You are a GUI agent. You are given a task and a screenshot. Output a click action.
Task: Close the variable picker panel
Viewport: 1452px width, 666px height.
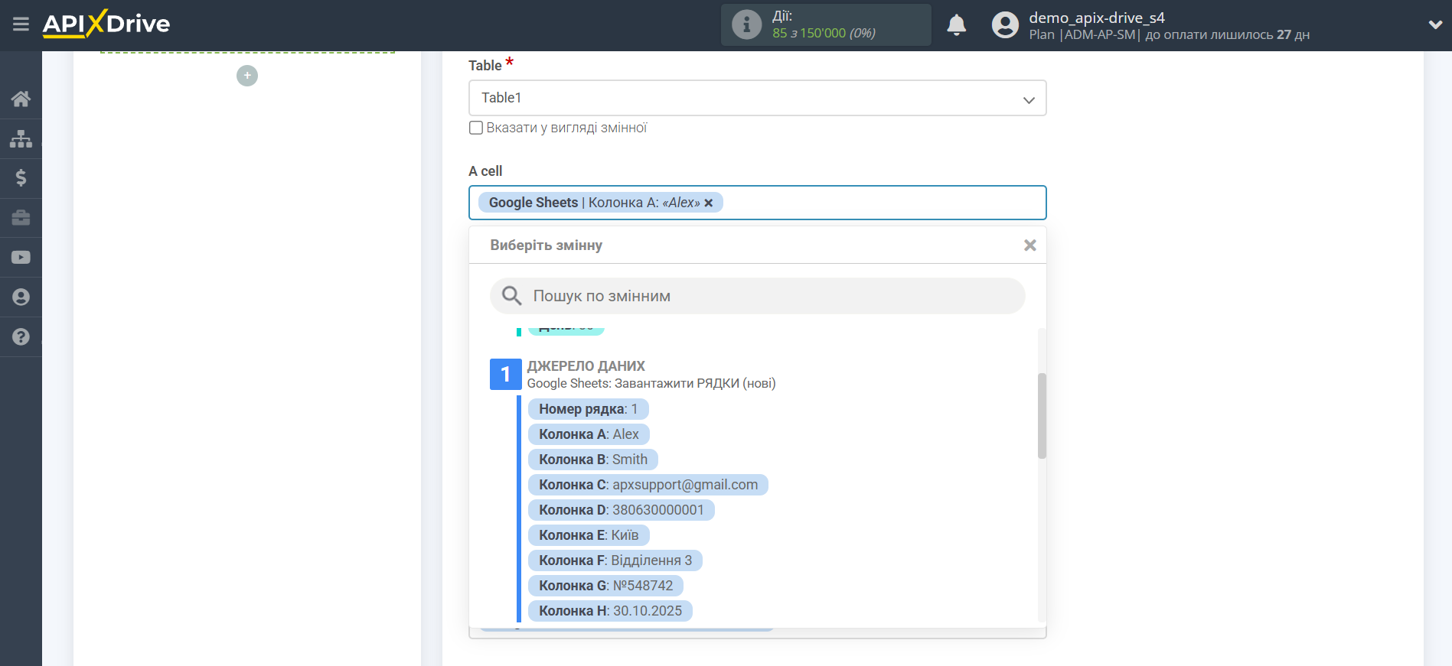point(1029,245)
